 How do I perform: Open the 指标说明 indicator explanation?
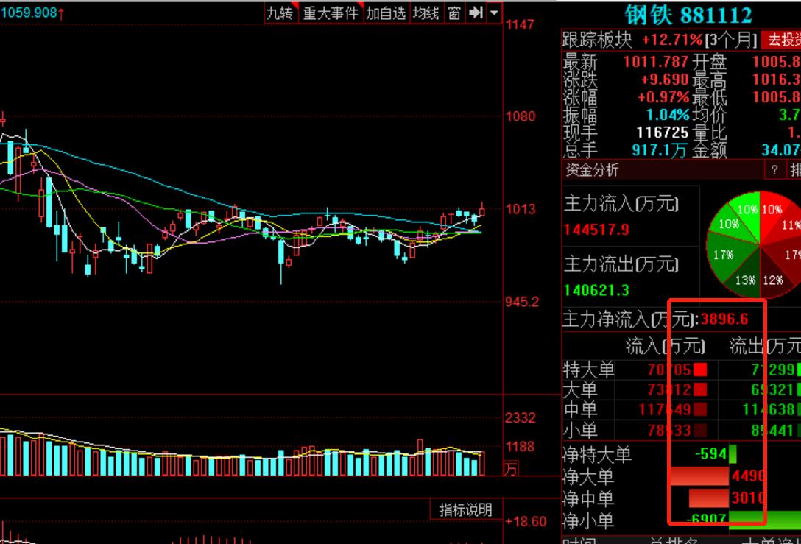[x=466, y=508]
